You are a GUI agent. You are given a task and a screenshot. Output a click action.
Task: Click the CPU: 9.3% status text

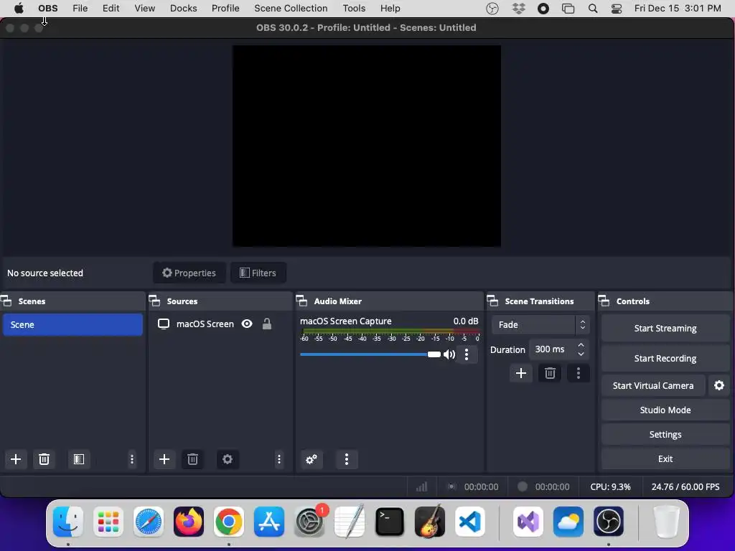pyautogui.click(x=610, y=487)
